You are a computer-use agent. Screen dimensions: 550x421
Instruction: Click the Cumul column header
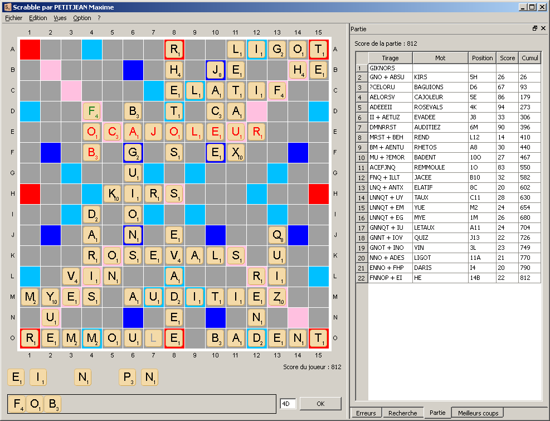click(x=529, y=58)
